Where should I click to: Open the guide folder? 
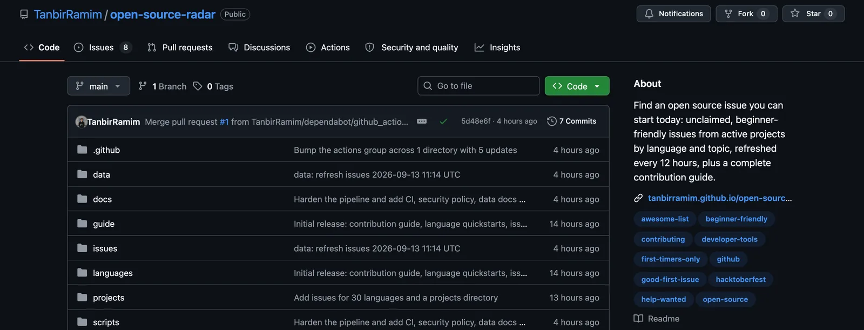pyautogui.click(x=104, y=224)
